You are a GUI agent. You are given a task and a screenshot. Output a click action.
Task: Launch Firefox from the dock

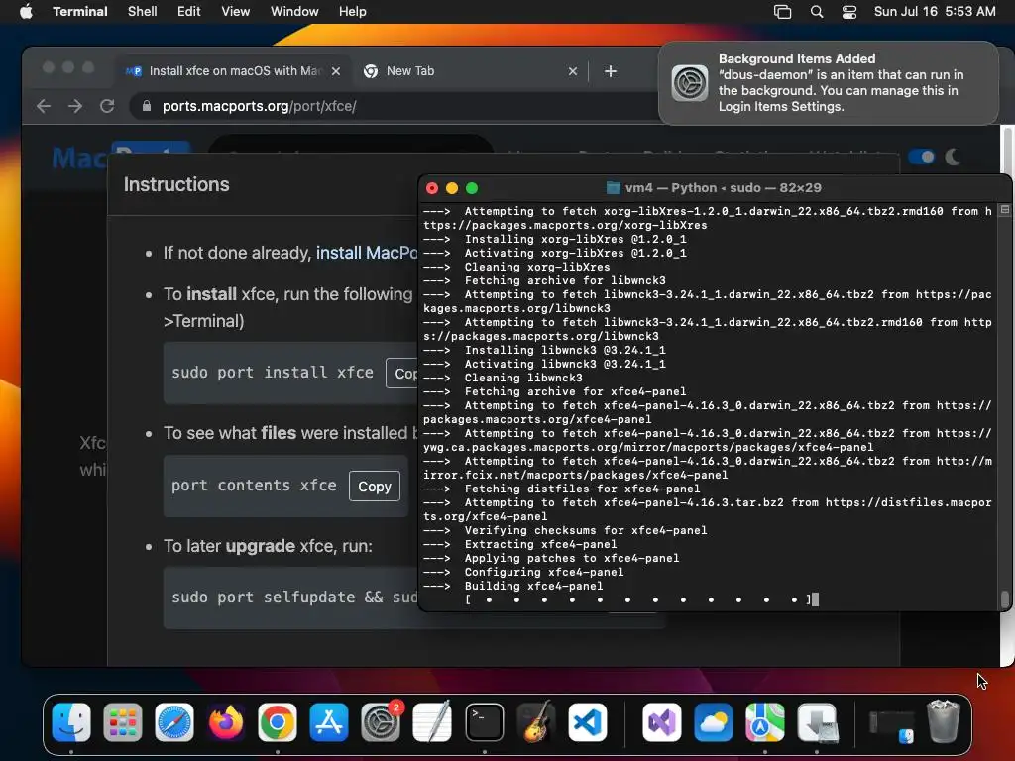pyautogui.click(x=226, y=722)
